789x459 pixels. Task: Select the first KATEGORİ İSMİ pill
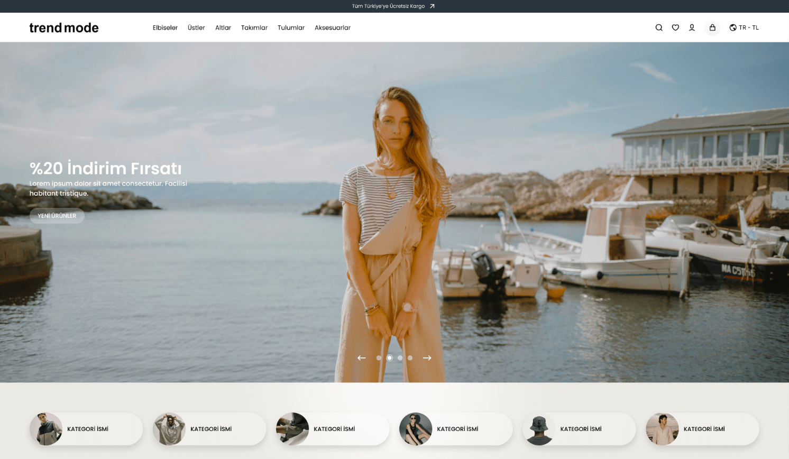86,429
